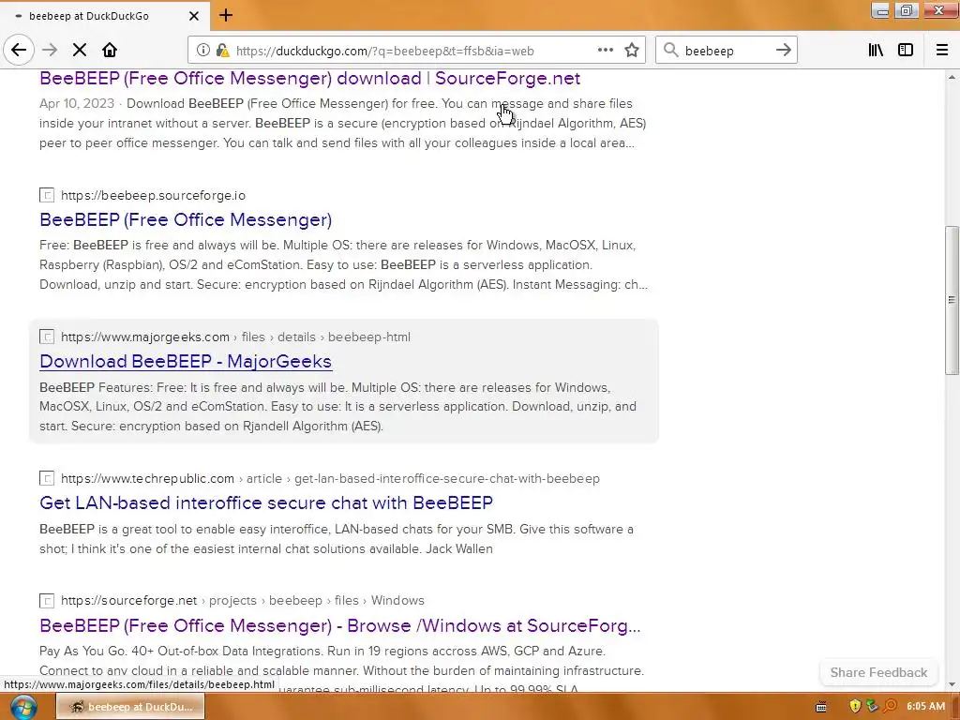Click favicon next to beebeep.sourceforge.io
Image resolution: width=960 pixels, height=720 pixels.
point(47,195)
